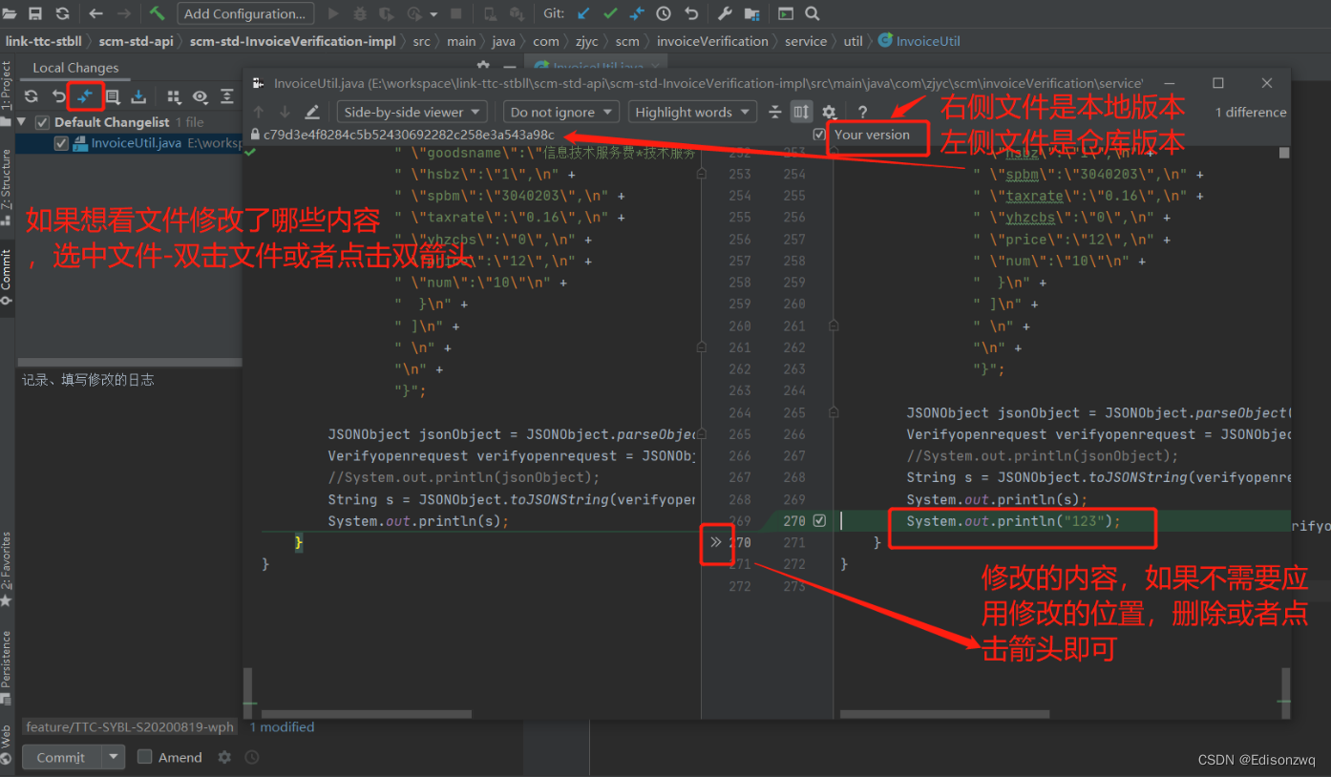Click commit message history clock icon

click(x=252, y=757)
